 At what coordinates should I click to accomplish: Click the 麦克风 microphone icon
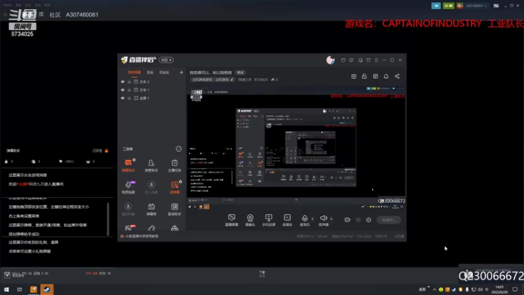[x=305, y=218]
